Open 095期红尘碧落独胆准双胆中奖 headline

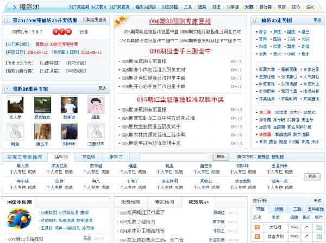coord(180,100)
